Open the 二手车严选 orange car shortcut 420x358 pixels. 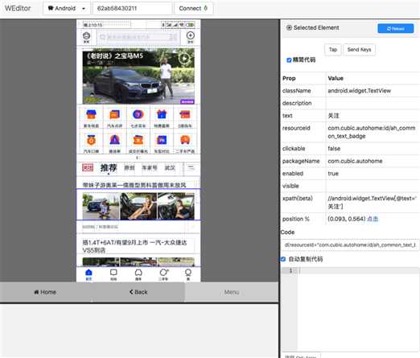(185, 140)
